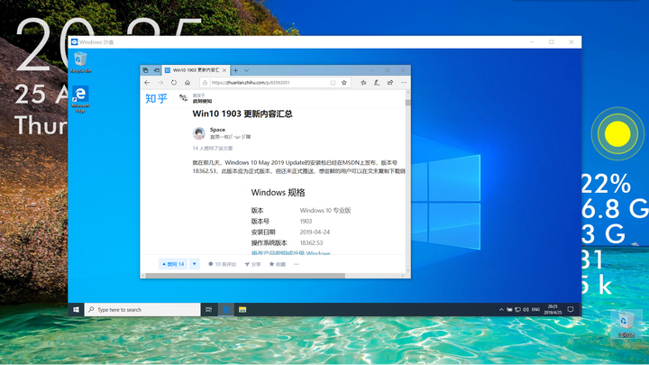Image resolution: width=649 pixels, height=365 pixels.
Task: Open the Edge Favorites hub icon
Action: coord(363,83)
